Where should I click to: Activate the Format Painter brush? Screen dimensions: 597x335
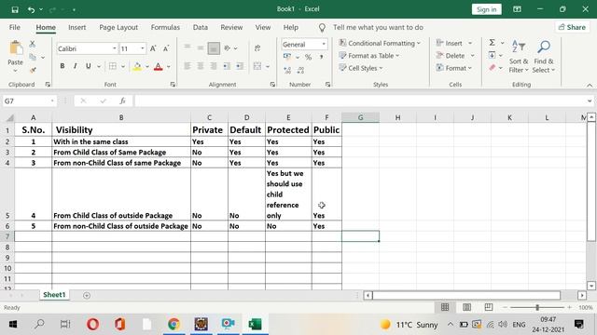(x=33, y=70)
